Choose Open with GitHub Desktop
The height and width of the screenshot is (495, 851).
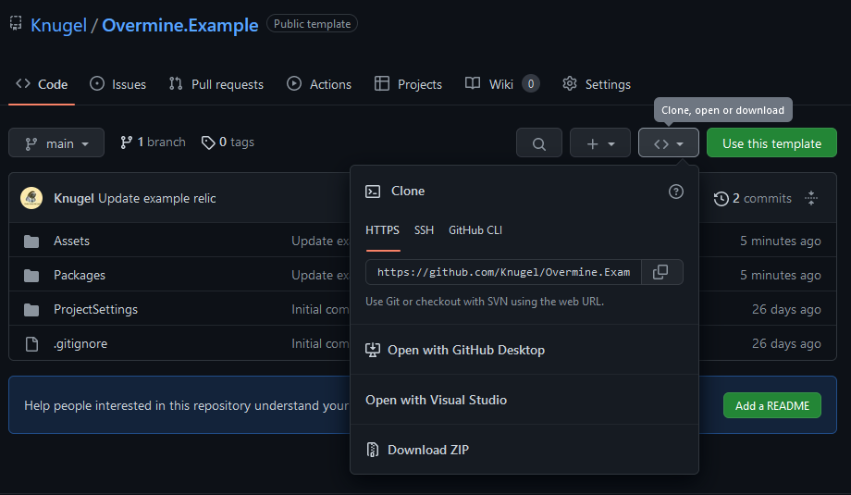coord(524,350)
